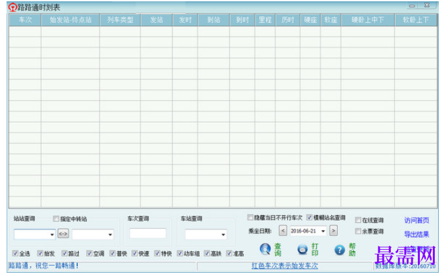This screenshot has height=276, width=448.
Task: Click the 软座 column header
Action: (x=331, y=20)
